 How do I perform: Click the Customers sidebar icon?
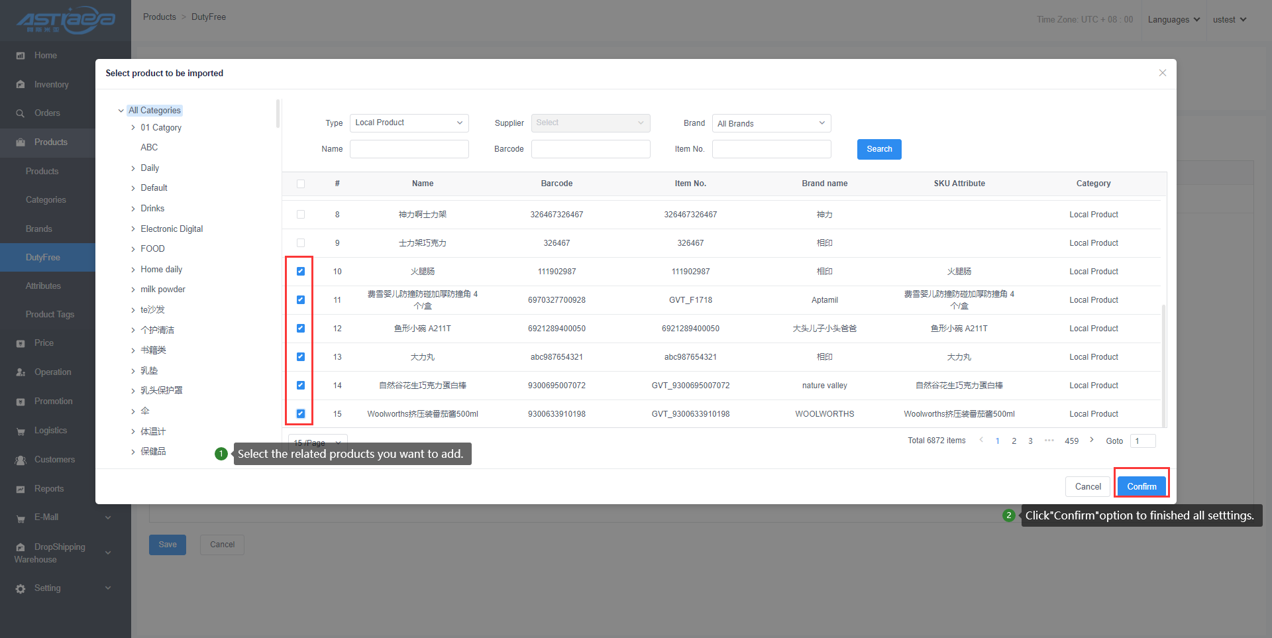point(21,460)
